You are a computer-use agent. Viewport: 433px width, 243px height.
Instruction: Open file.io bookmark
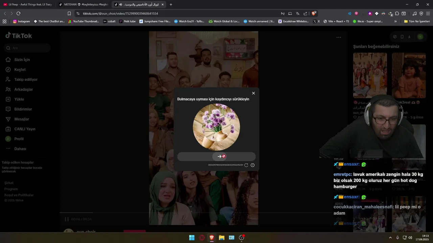tap(368, 21)
